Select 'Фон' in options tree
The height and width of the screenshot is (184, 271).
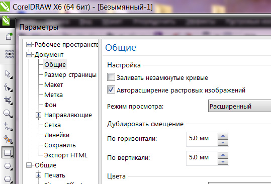click(50, 105)
